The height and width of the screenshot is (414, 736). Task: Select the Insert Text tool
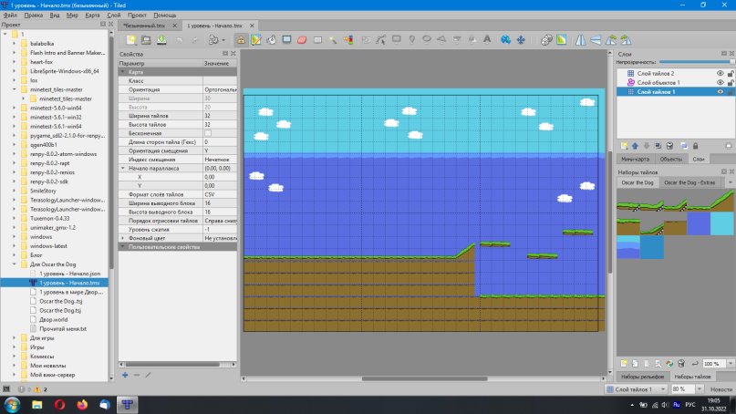[x=487, y=40]
